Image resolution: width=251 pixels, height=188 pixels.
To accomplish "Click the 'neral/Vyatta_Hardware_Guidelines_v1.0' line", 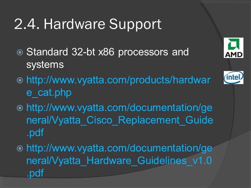I will point(119,161).
